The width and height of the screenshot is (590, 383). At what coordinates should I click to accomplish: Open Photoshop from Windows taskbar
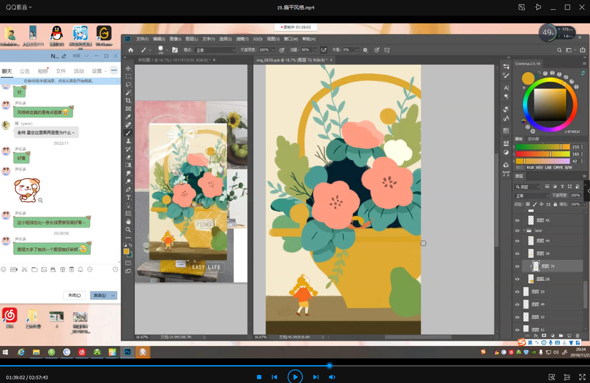point(127,352)
